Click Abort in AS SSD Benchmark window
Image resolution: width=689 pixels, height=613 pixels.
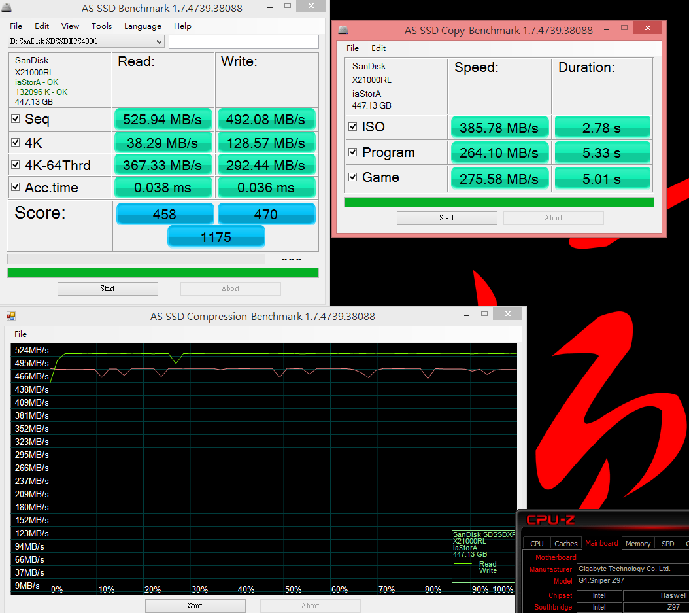(231, 289)
